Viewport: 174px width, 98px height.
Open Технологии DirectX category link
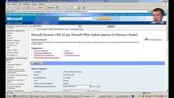14,65
